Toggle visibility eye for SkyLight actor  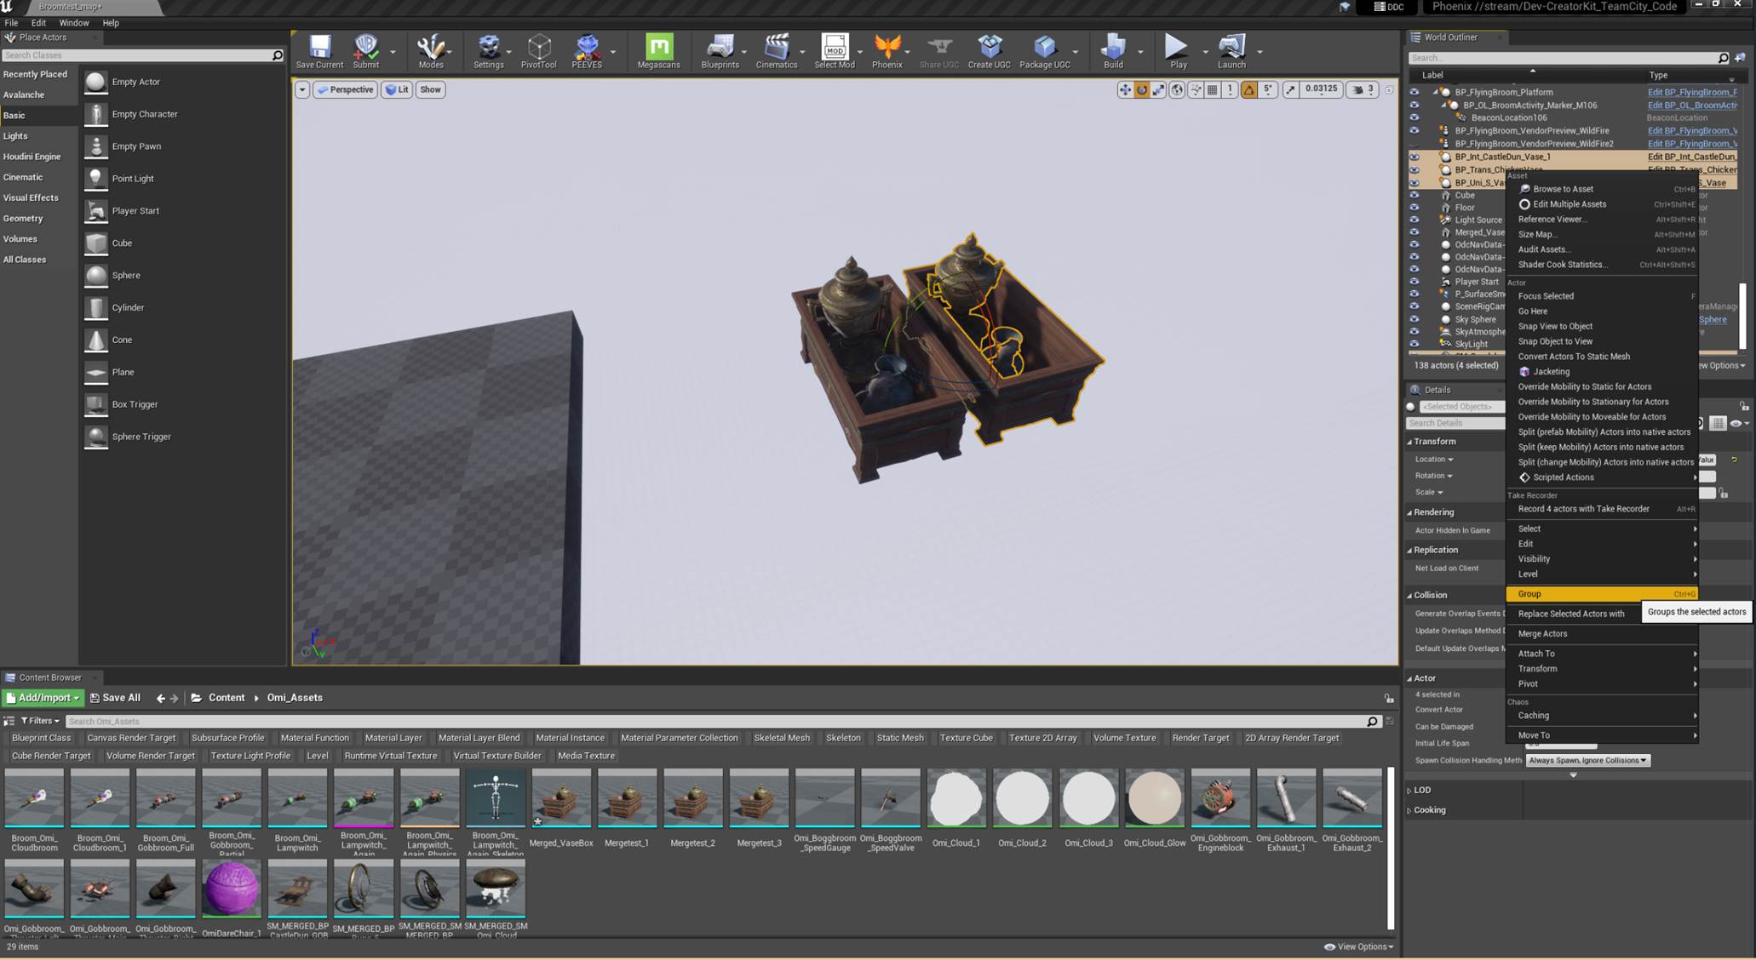click(1415, 344)
